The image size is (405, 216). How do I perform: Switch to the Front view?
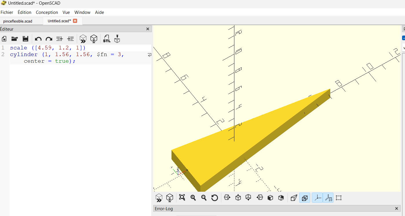coord(270,198)
